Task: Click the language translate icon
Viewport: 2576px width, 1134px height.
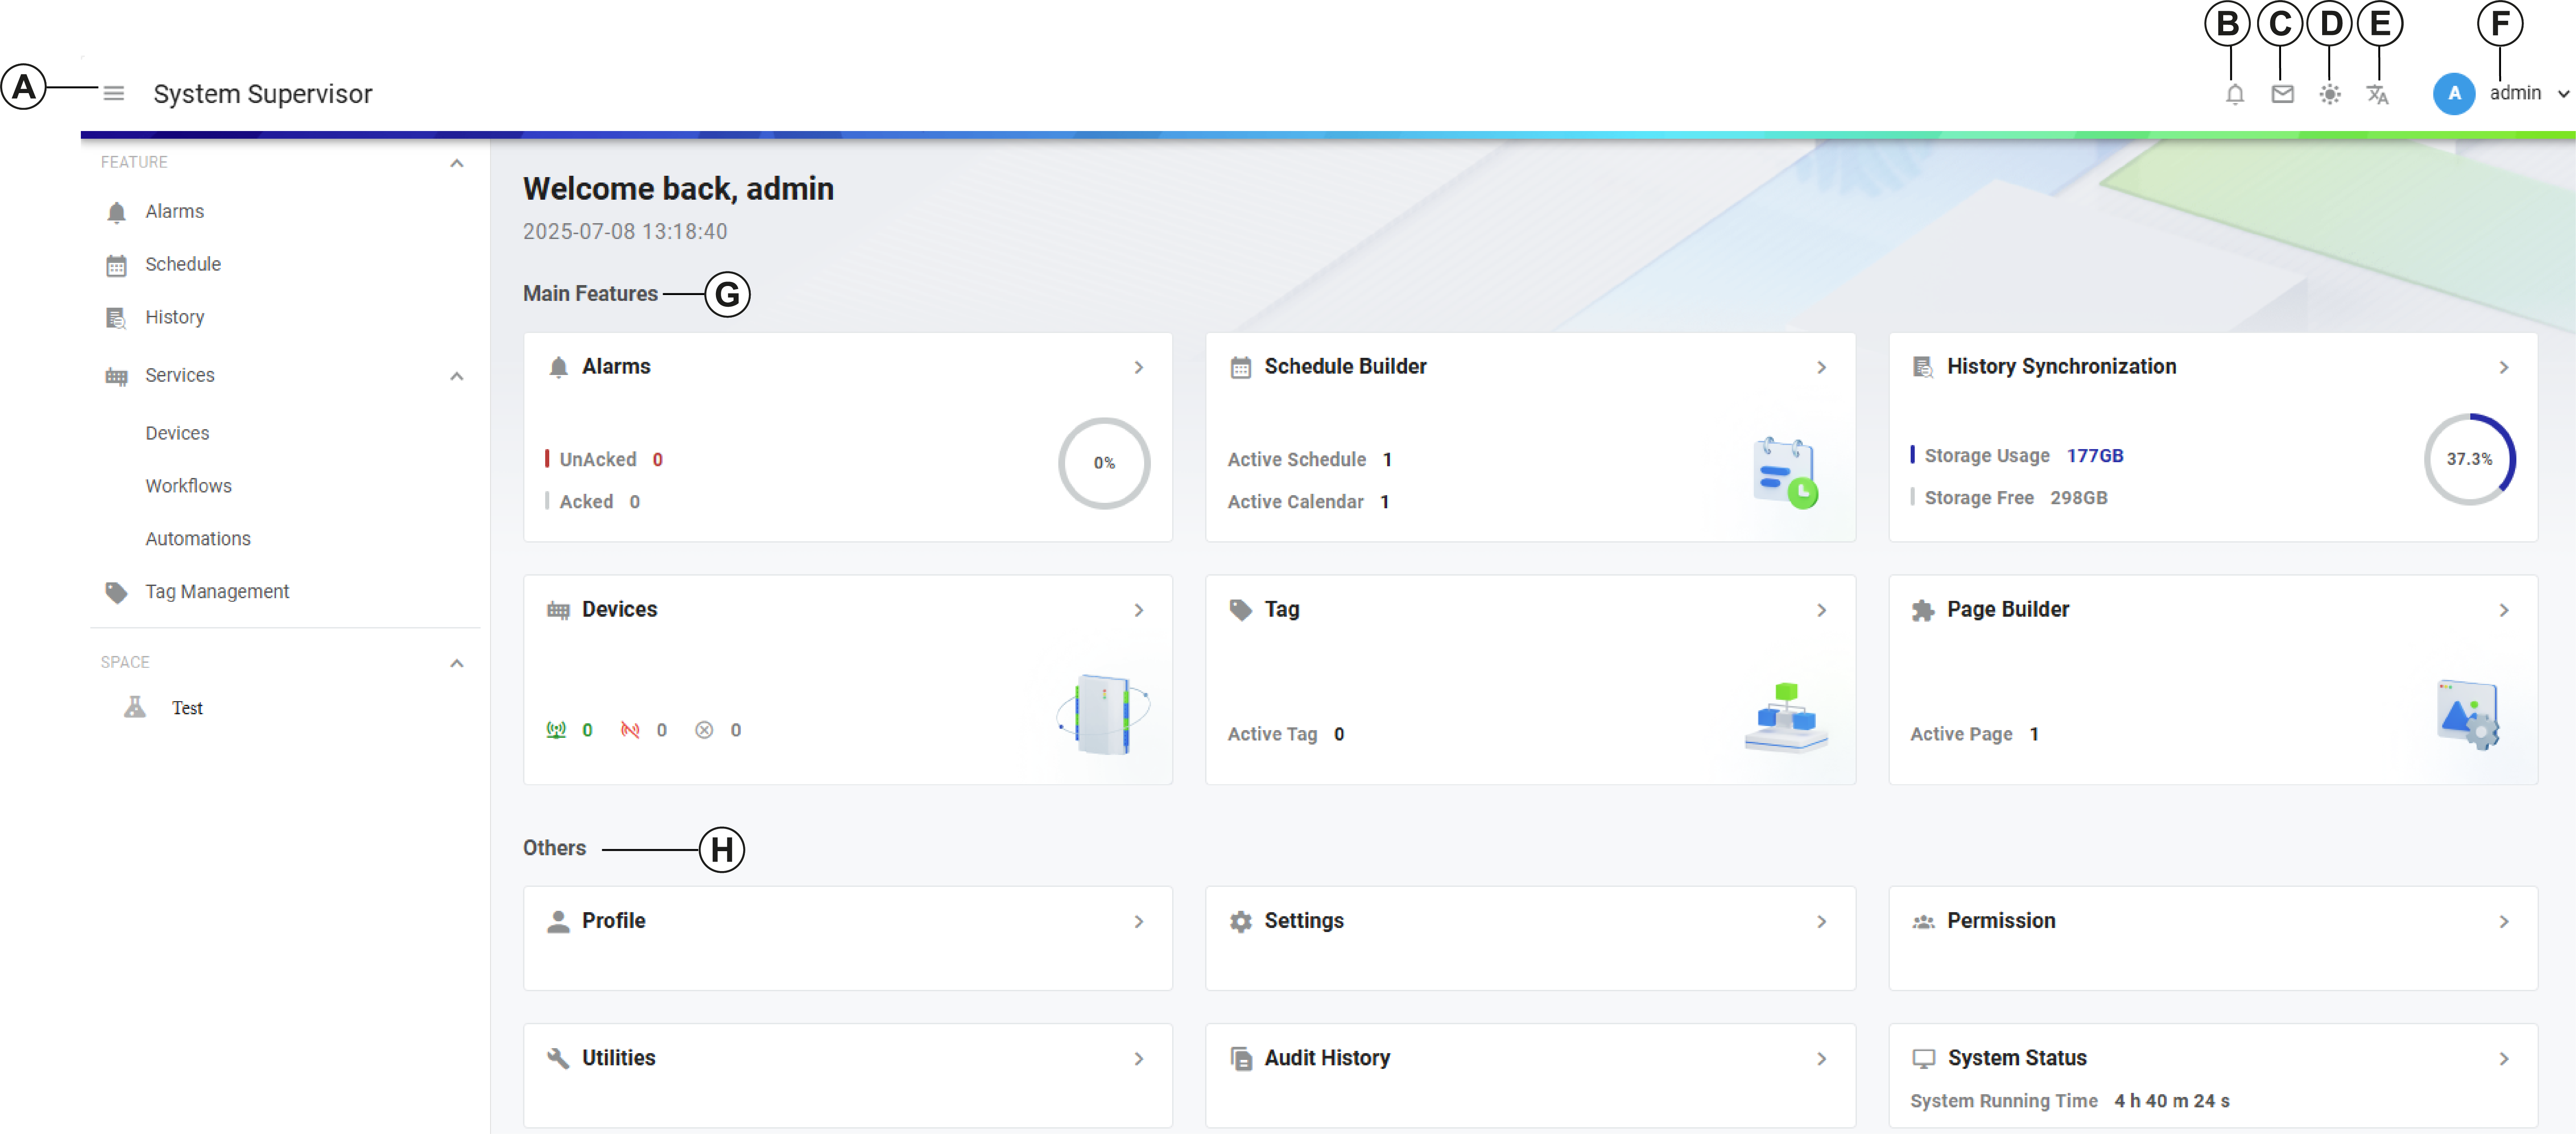Action: point(2377,94)
